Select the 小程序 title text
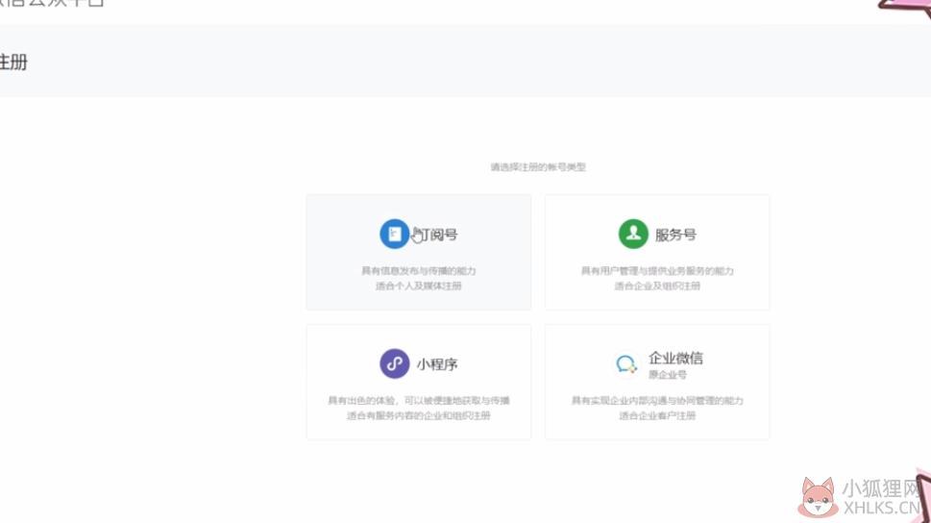931x523 pixels. click(x=437, y=364)
